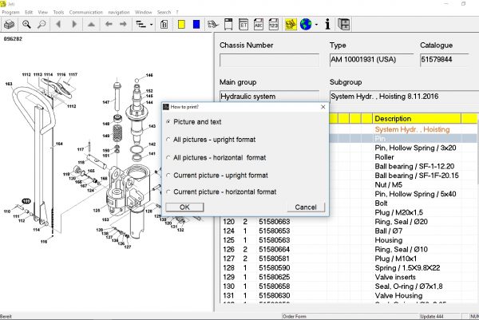
Task: Click the up triangle arrow icon
Action: click(91, 24)
